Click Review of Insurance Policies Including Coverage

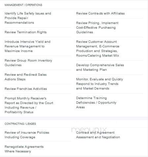tap(27, 135)
